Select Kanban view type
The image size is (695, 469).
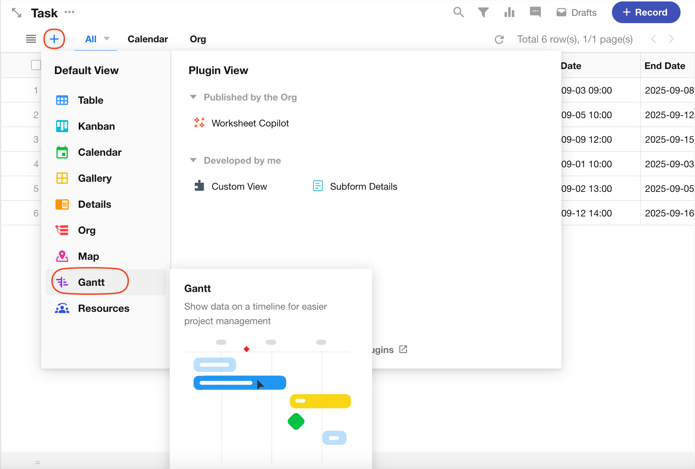pos(96,126)
